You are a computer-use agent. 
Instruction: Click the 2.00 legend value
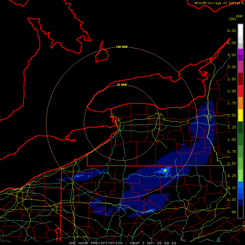[x=232, y=91]
